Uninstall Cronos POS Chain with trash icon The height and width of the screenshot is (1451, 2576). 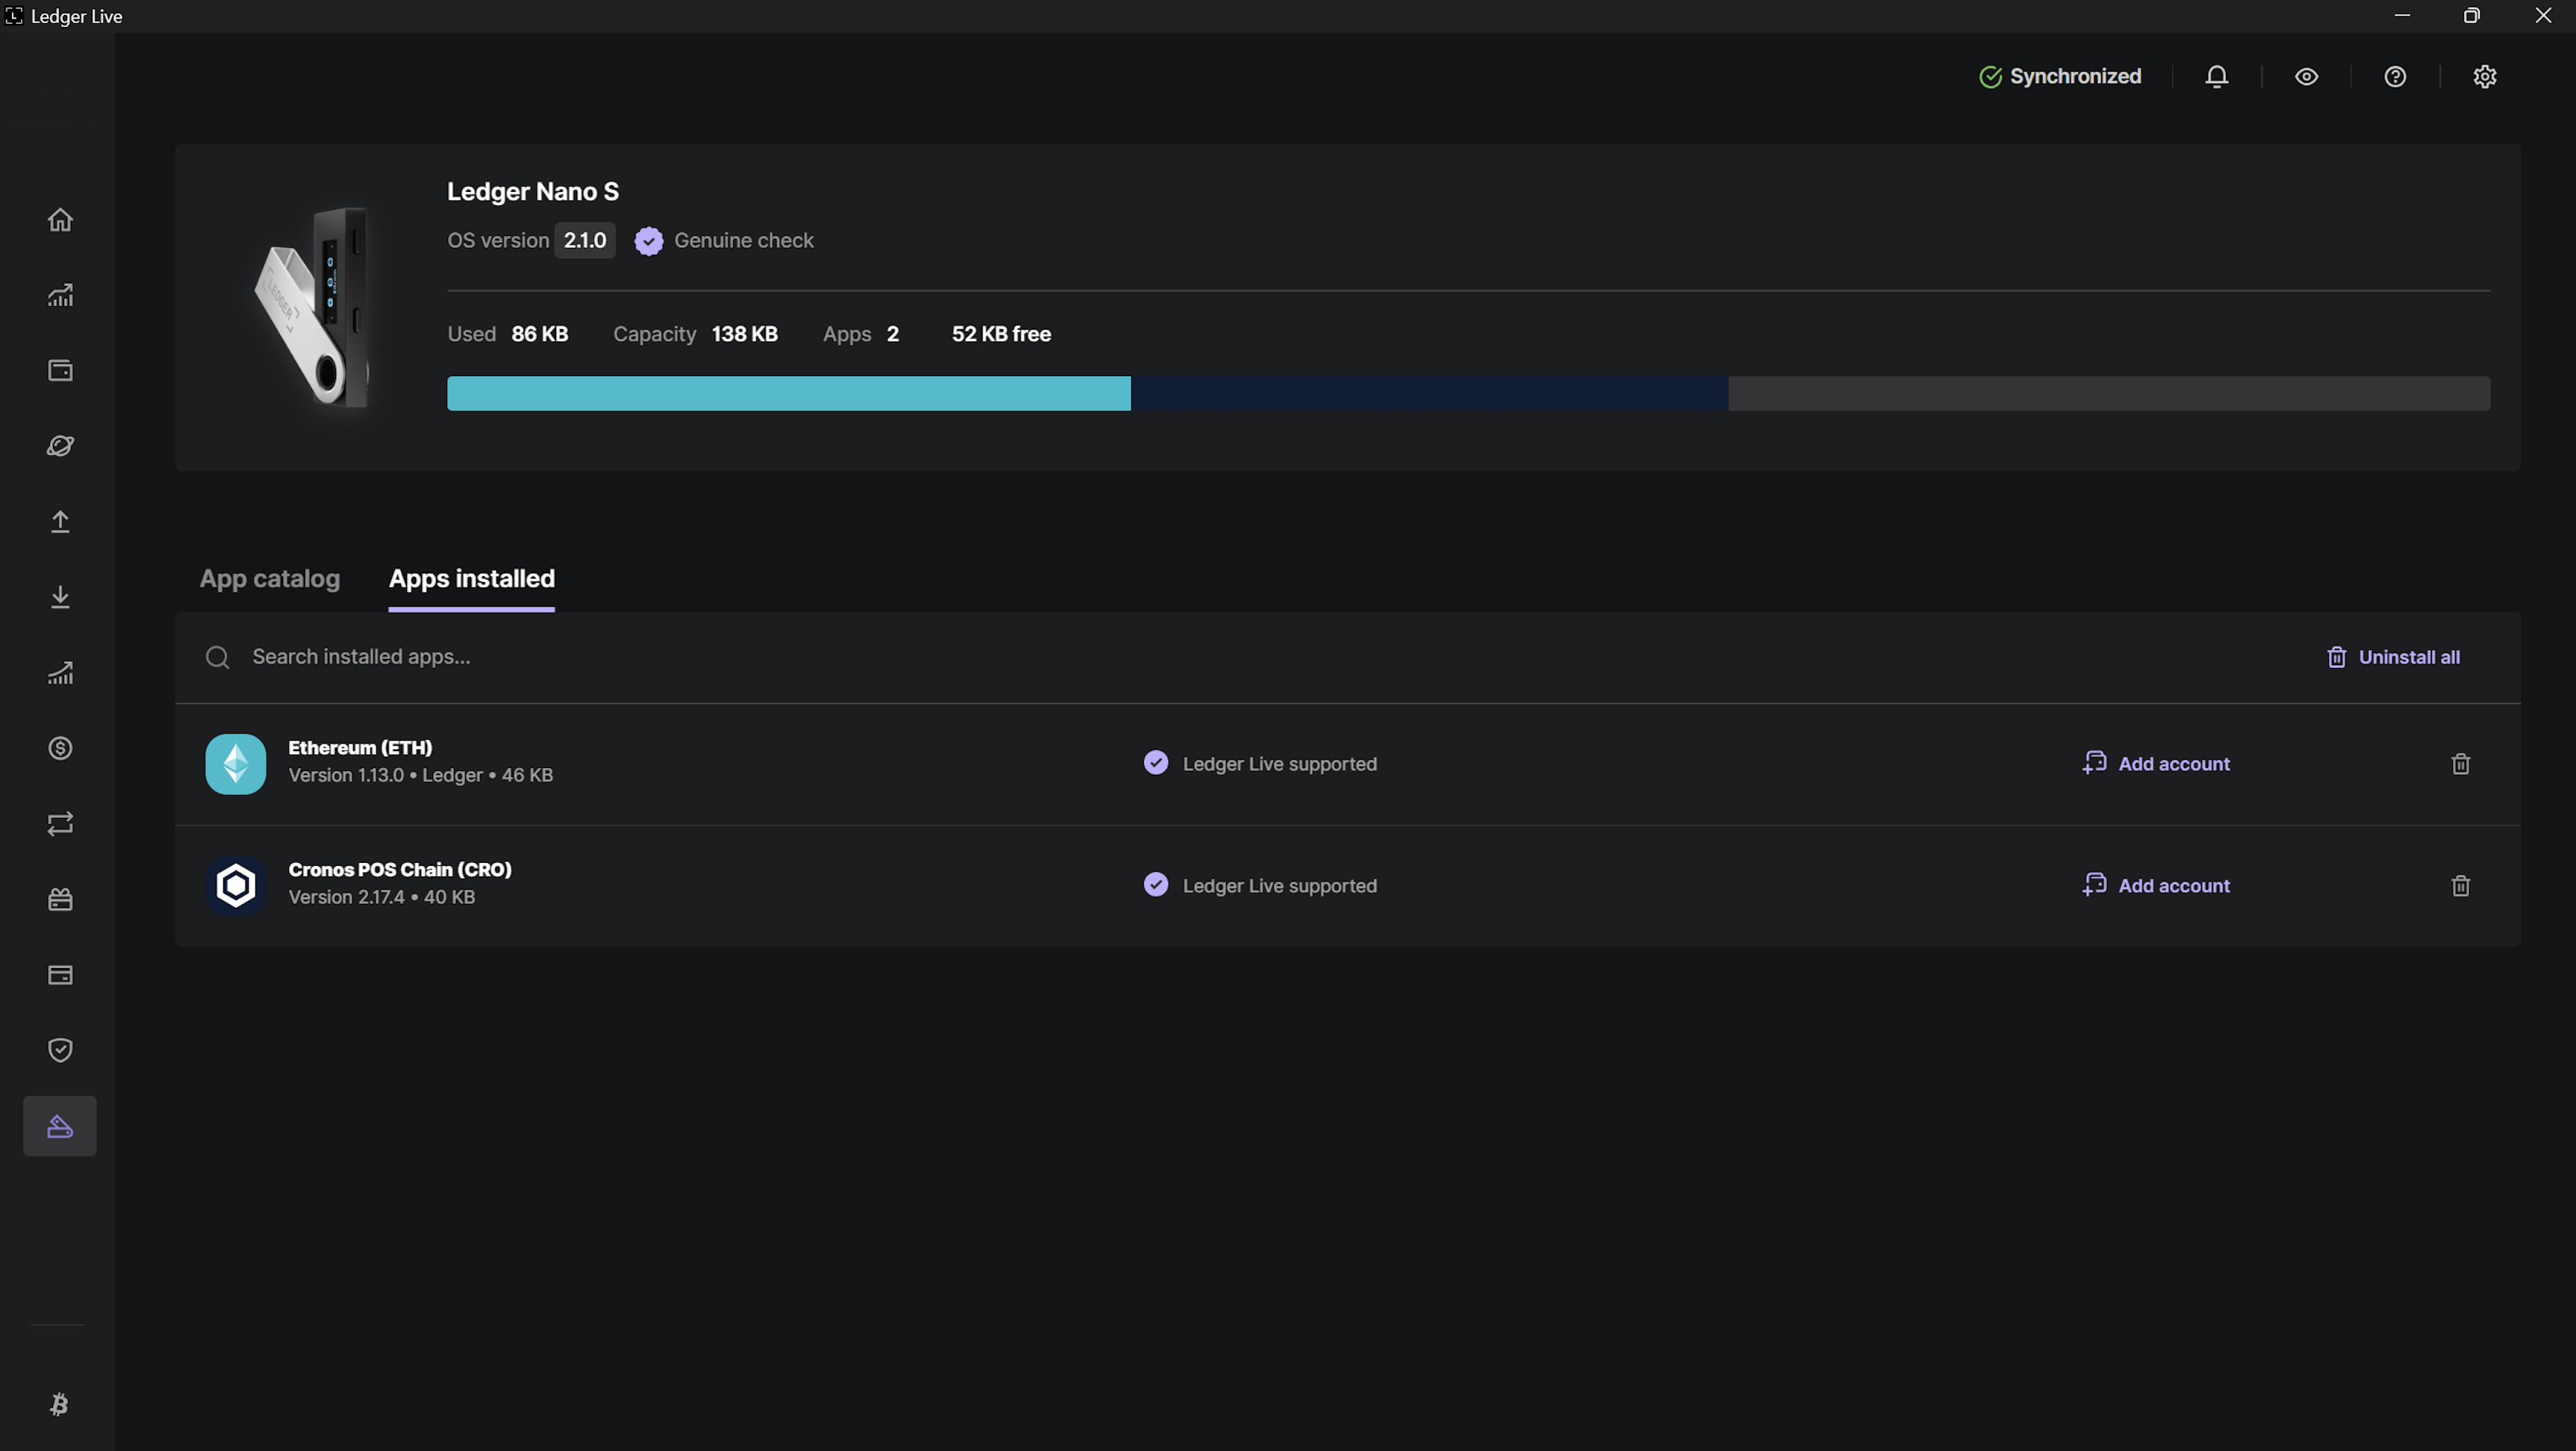click(2461, 885)
